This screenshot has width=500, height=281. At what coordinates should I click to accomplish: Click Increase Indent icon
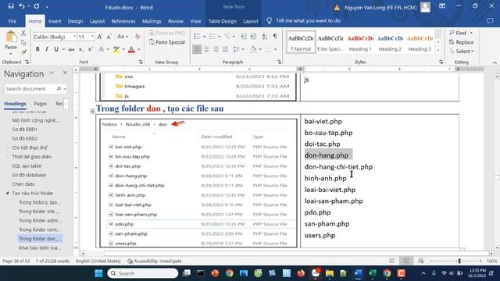pyautogui.click(x=253, y=37)
